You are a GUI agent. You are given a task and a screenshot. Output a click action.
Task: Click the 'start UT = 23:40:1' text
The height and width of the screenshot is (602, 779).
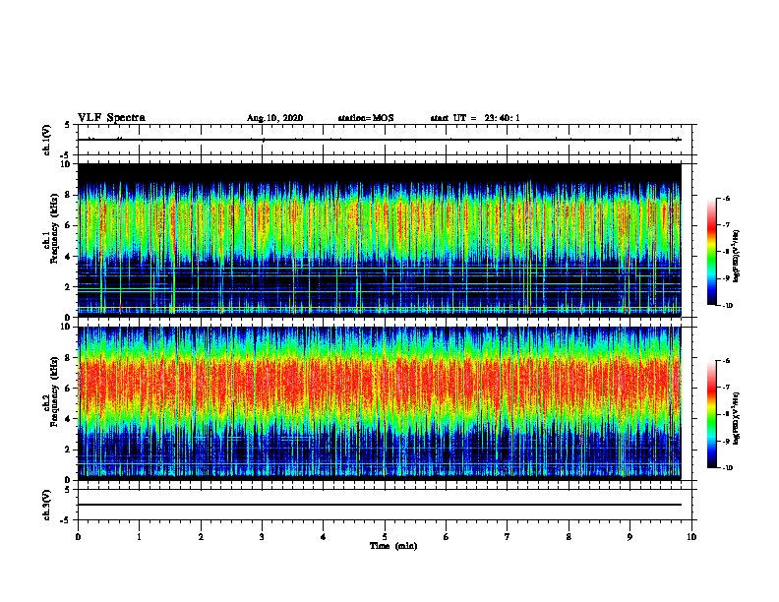(475, 118)
